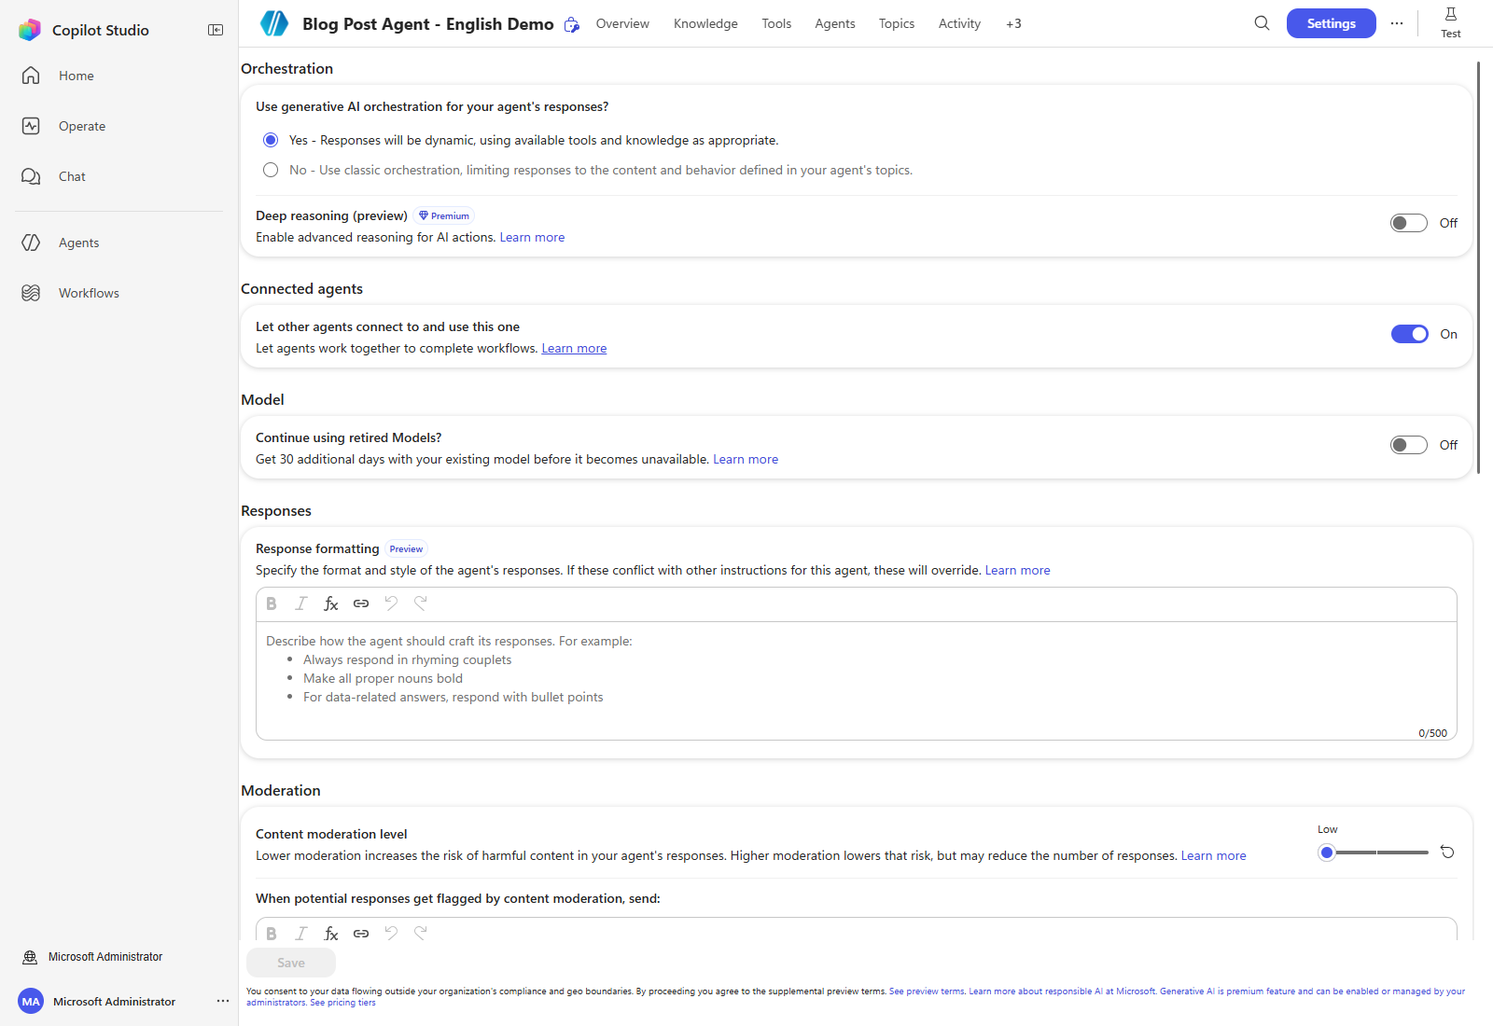Click the Save button

[x=291, y=963]
